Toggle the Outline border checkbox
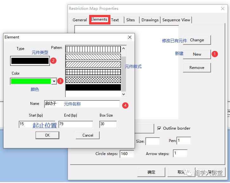This screenshot has height=183, width=230. pos(159,128)
